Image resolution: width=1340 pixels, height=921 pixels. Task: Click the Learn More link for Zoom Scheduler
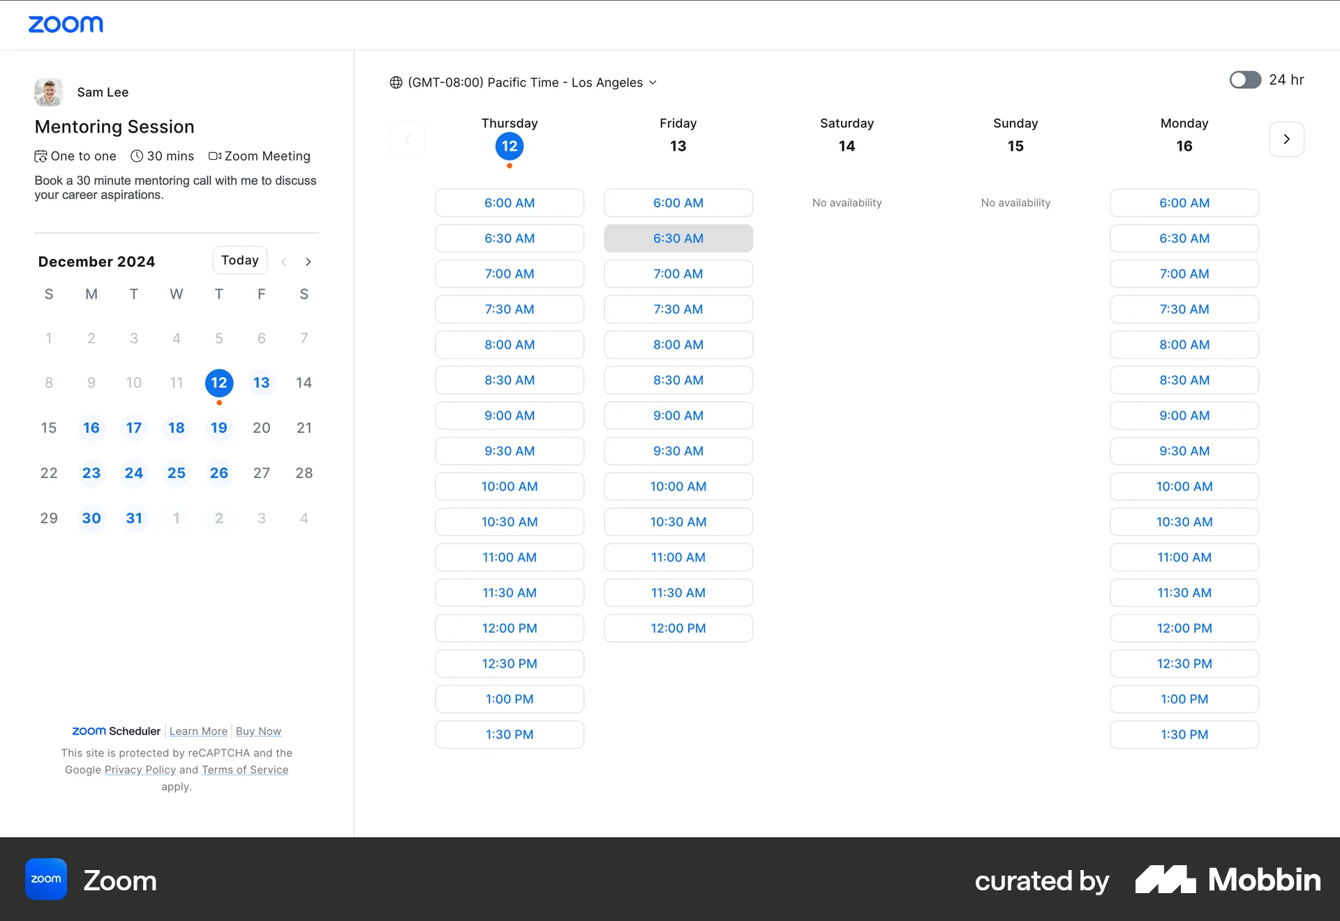tap(198, 731)
